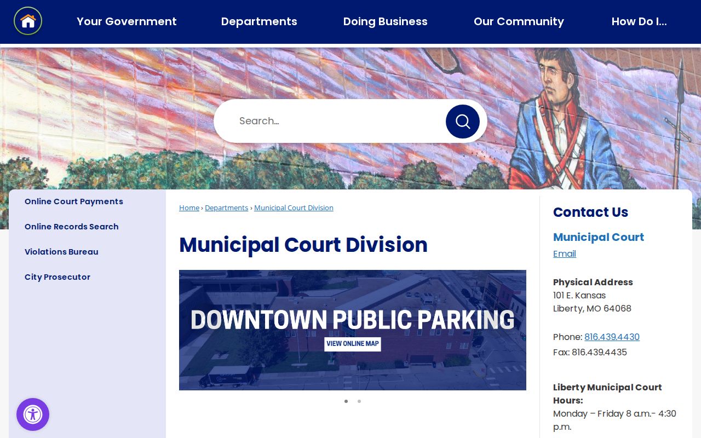The height and width of the screenshot is (438, 701).
Task: Go to the home page via house icon
Action: pyautogui.click(x=28, y=21)
